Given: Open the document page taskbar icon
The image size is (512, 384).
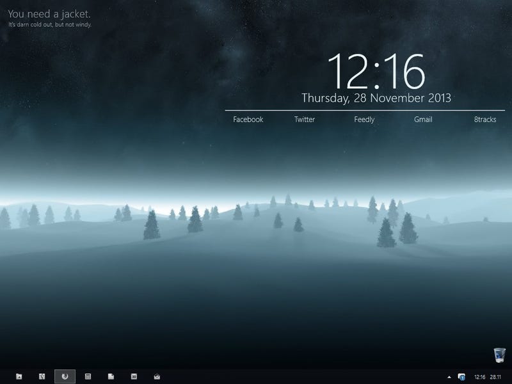Looking at the screenshot, I should (111, 376).
